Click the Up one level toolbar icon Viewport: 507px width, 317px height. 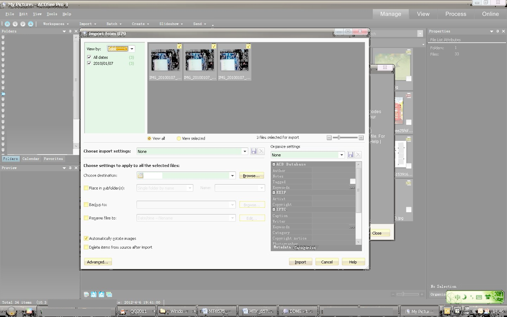click(x=31, y=24)
